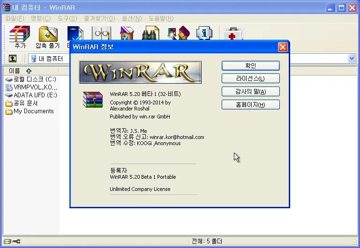Viewport: 360px width, 248px height.
Task: Expand the address bar dropdown arrow
Action: 352,58
